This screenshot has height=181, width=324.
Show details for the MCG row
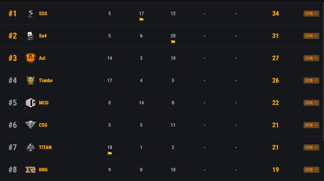tap(311, 103)
